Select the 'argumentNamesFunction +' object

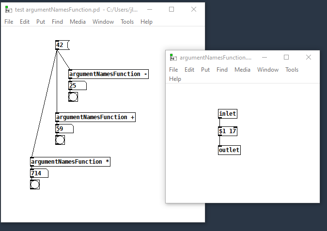[x=95, y=117]
